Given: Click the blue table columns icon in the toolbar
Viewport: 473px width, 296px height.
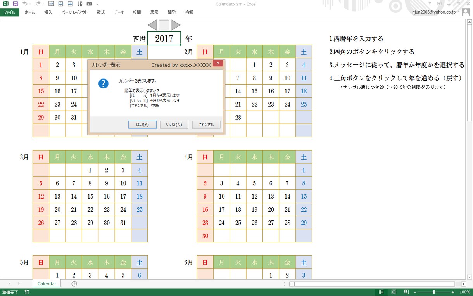Looking at the screenshot, I should (70, 3).
